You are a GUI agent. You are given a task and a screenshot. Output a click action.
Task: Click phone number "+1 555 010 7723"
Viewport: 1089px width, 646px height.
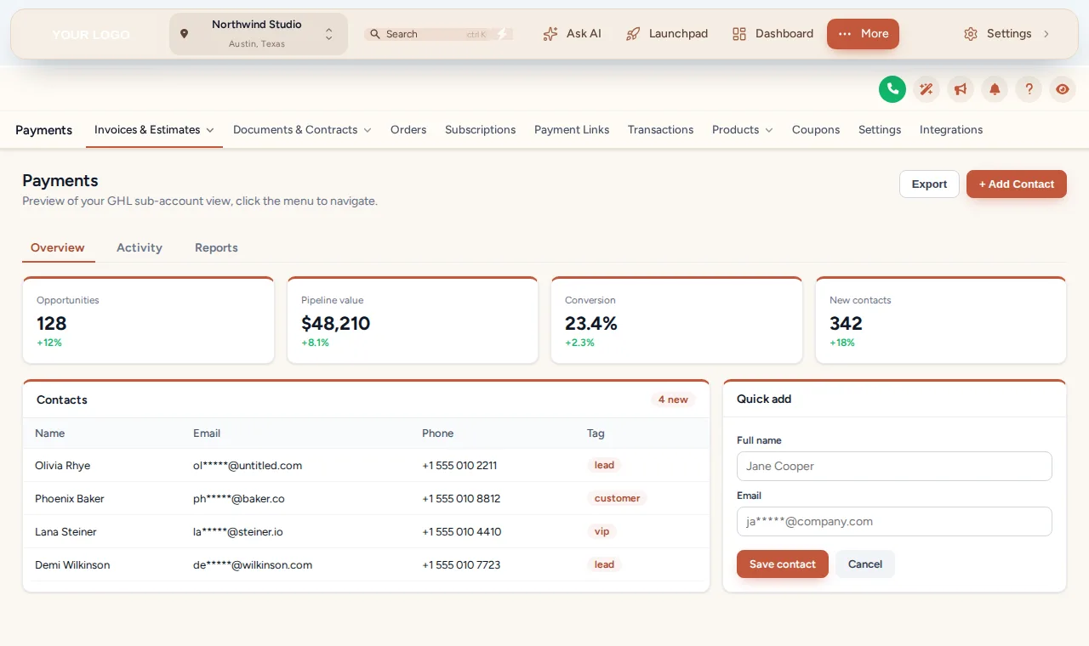tap(461, 565)
